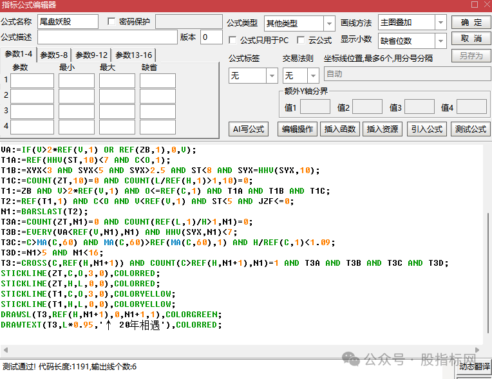Enable the 公式只用于PC checkbox
Screen dimensions: 492x379
pos(232,40)
